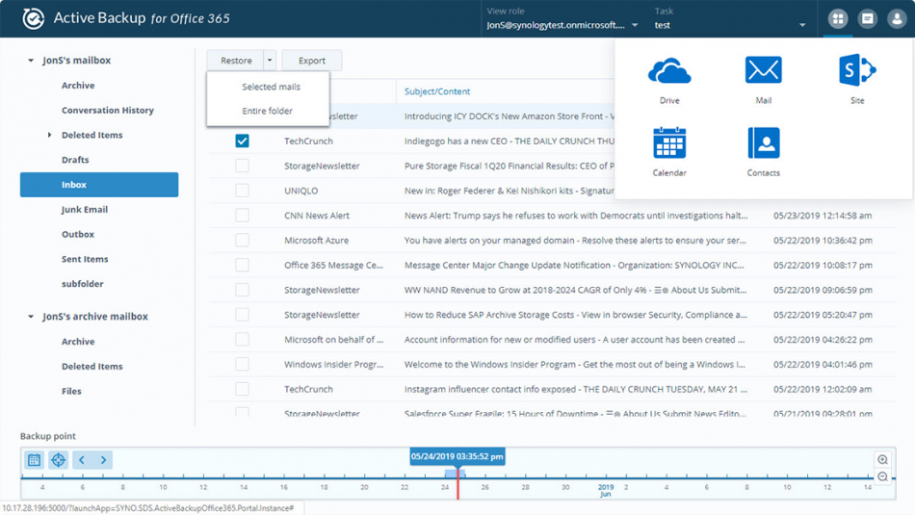Open the Outbox folder
This screenshot has width=915, height=515.
click(78, 234)
